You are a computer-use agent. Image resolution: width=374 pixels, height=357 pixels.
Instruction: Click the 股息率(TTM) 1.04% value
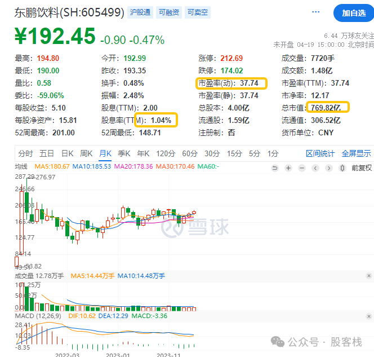click(x=161, y=120)
